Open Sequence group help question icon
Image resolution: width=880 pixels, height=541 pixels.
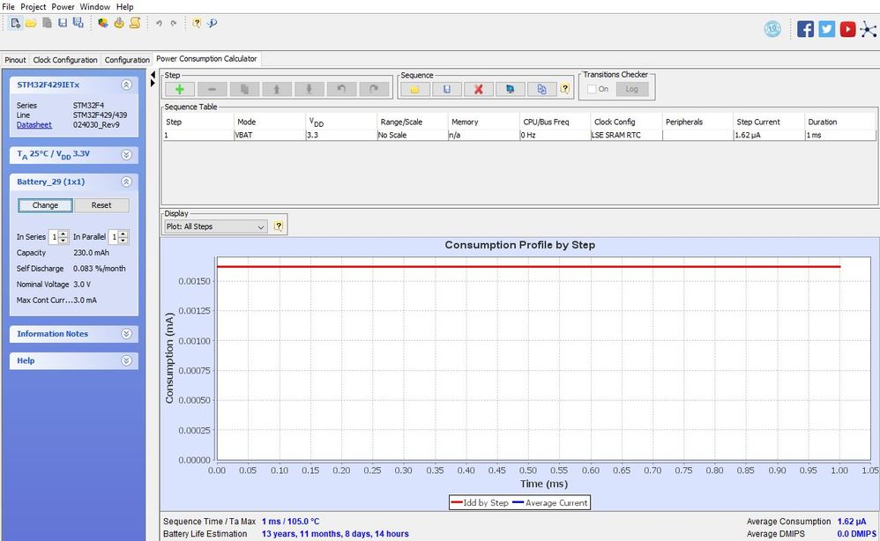565,89
